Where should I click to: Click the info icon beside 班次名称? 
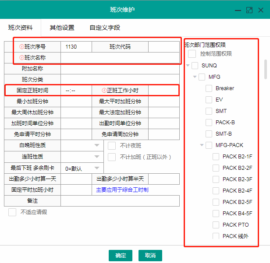click(22, 58)
